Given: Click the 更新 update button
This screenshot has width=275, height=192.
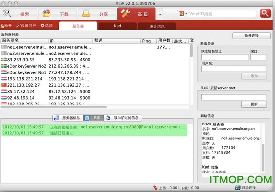Looking at the screenshot, I should point(254,104).
